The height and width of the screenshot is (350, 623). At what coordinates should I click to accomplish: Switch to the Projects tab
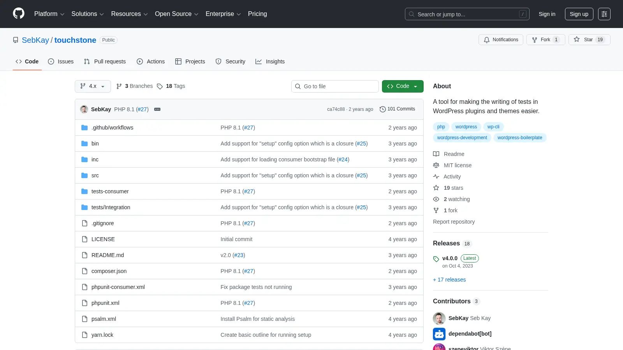pos(190,61)
